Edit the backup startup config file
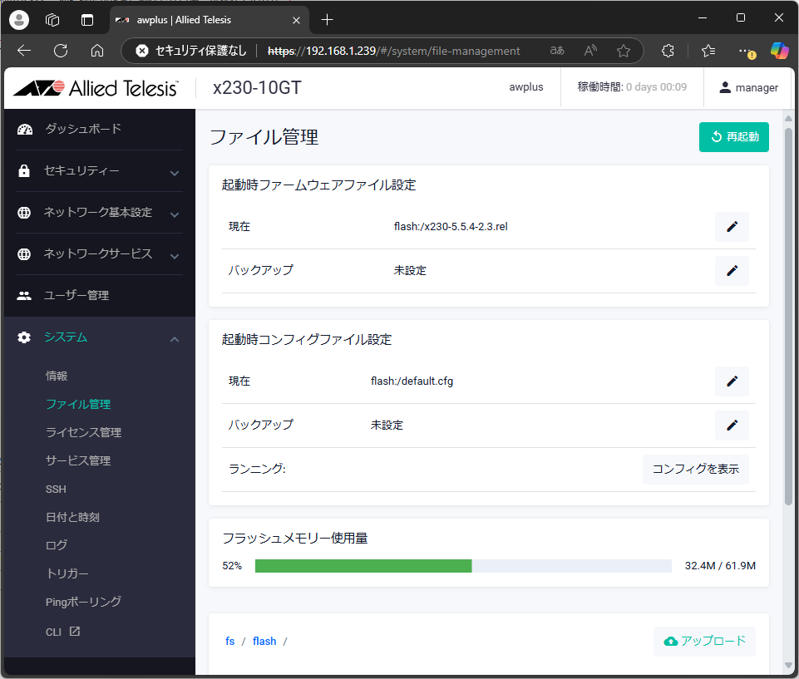This screenshot has width=799, height=679. coord(732,425)
